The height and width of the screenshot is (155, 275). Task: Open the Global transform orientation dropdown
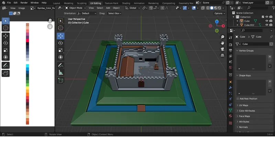132,8
